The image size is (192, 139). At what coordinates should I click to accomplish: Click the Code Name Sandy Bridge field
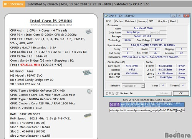[x=133, y=32]
